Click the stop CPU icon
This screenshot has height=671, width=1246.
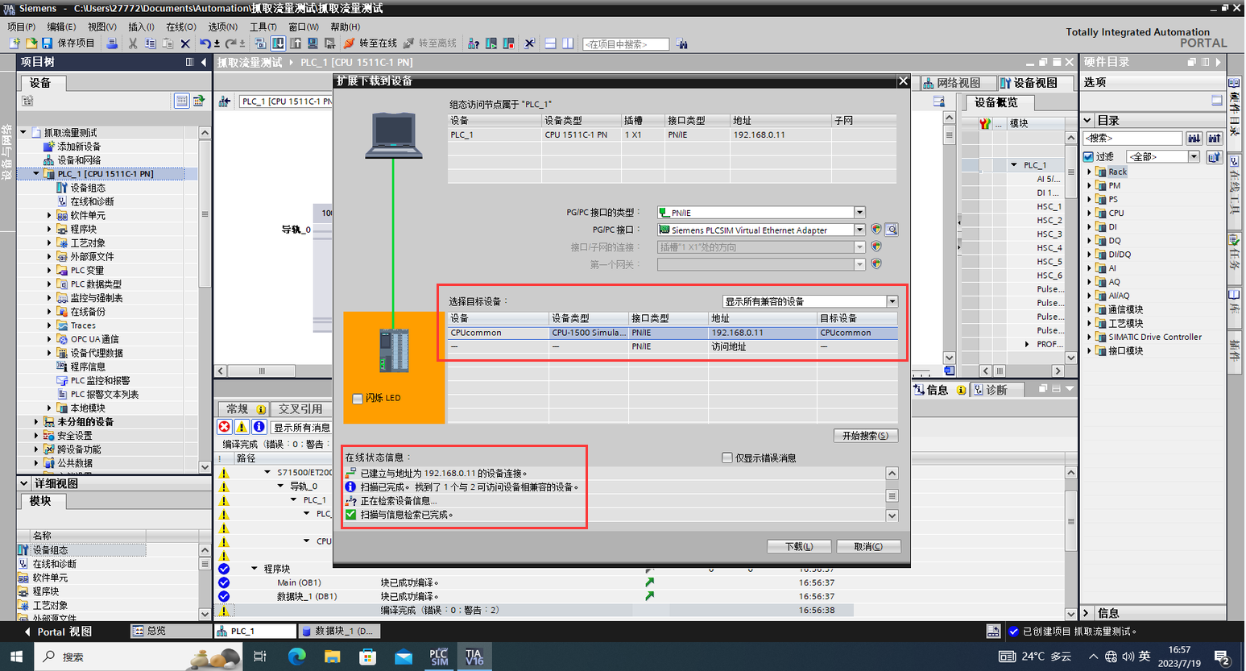(x=509, y=43)
